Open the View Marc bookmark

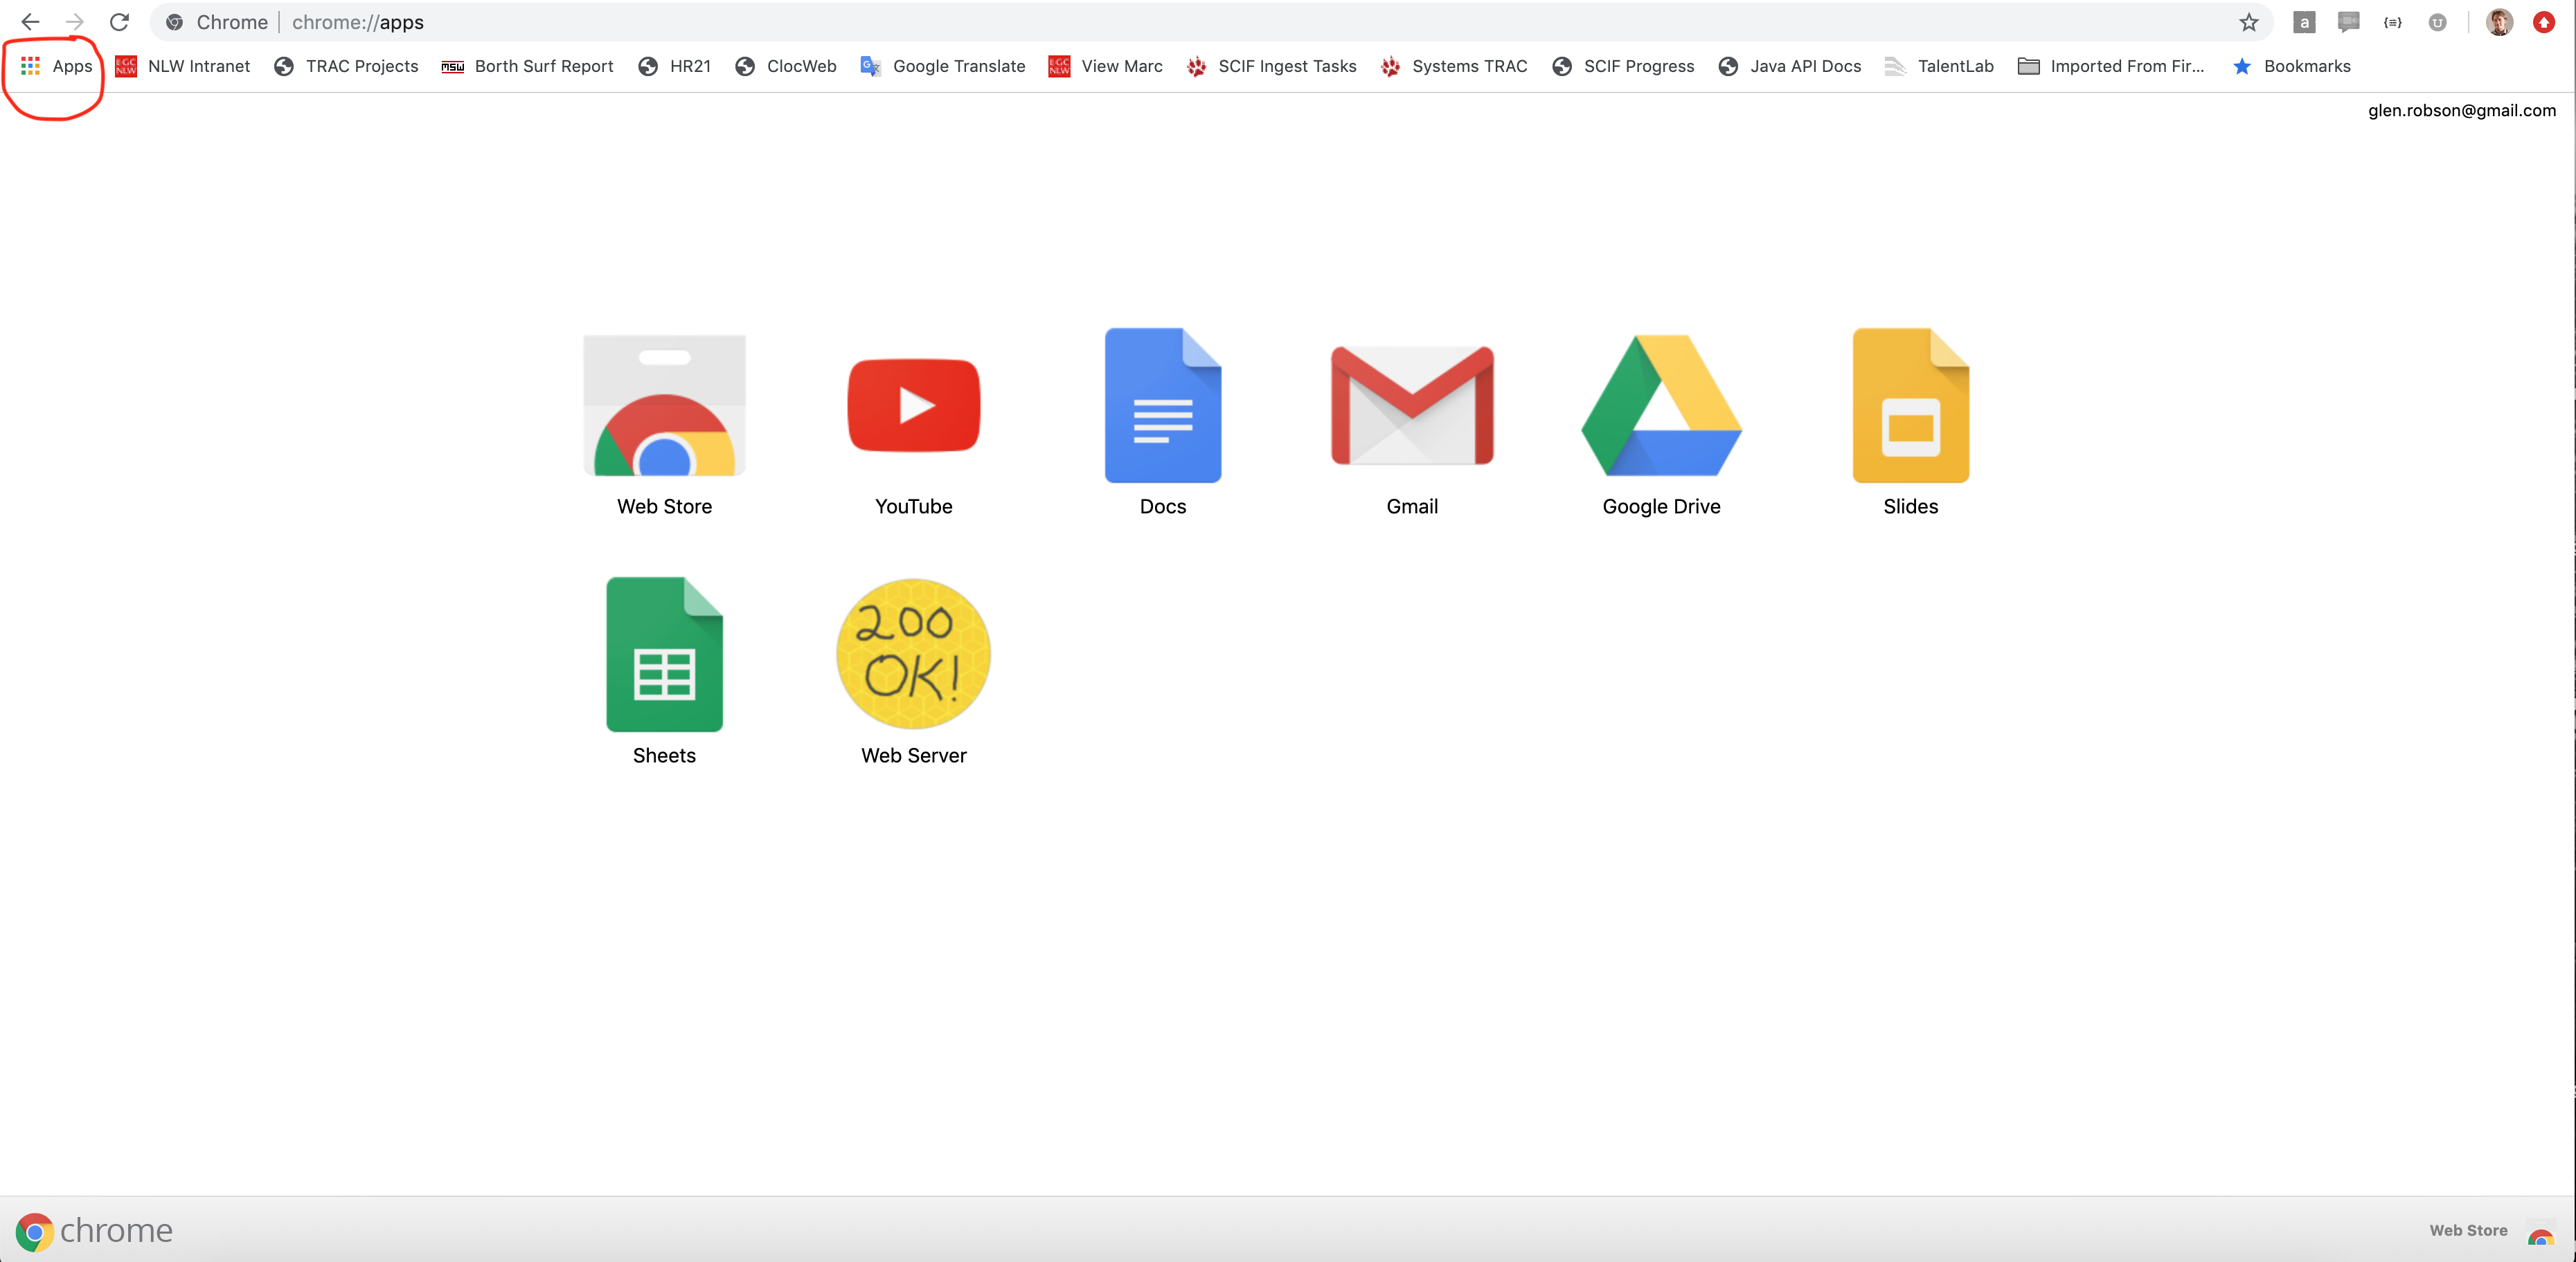[x=1105, y=66]
